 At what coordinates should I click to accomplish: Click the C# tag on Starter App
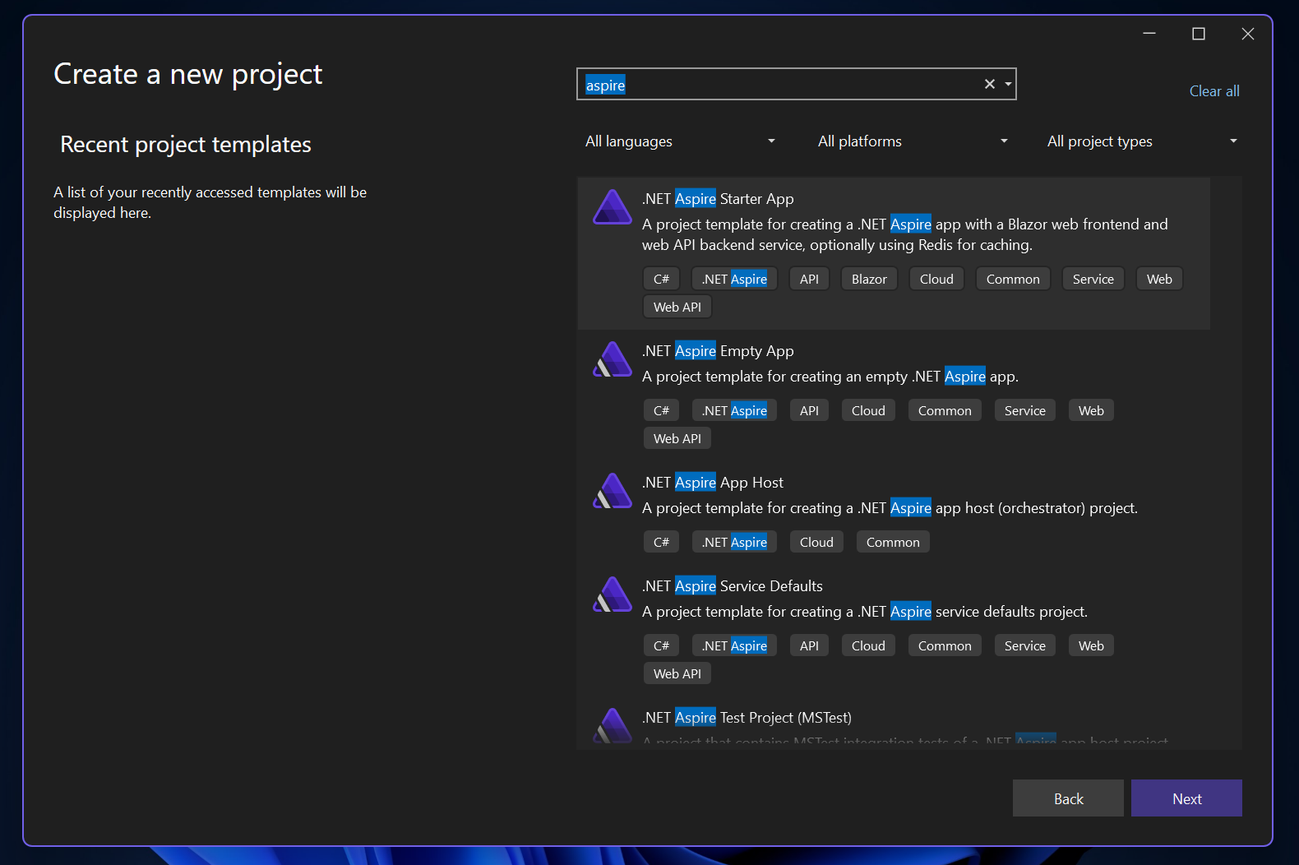click(x=661, y=280)
